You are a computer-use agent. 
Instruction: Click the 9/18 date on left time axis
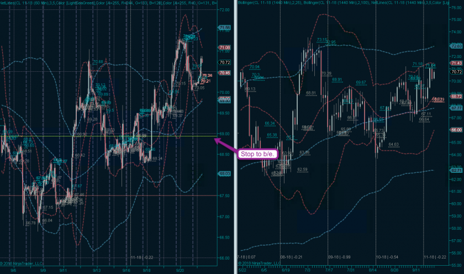[x=147, y=270]
